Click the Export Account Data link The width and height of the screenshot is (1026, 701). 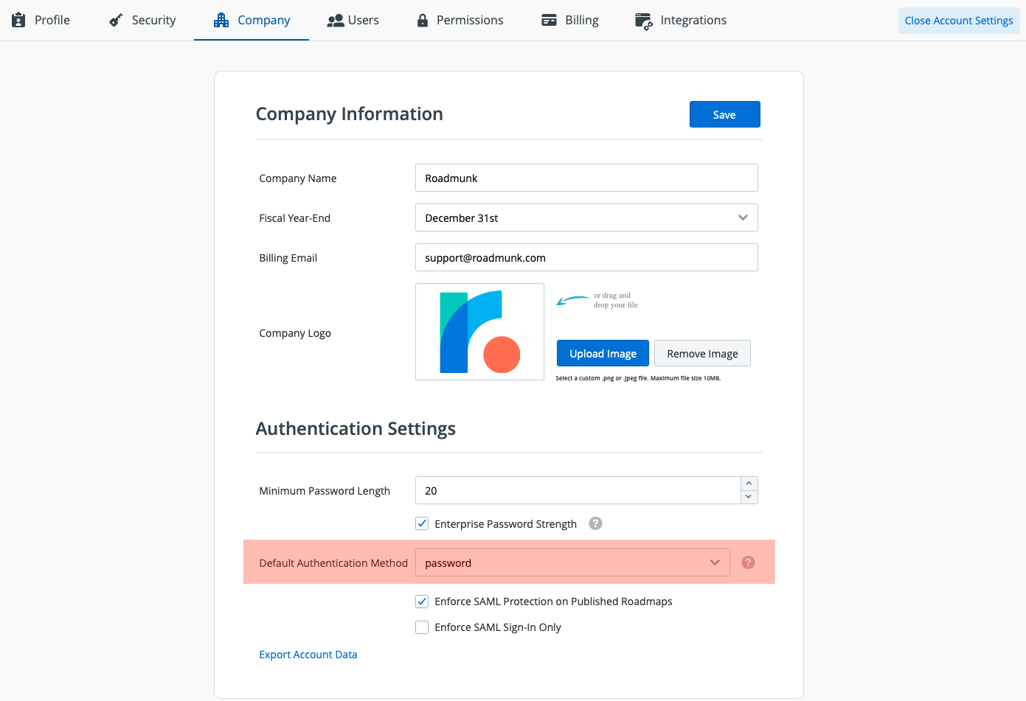[x=308, y=655]
